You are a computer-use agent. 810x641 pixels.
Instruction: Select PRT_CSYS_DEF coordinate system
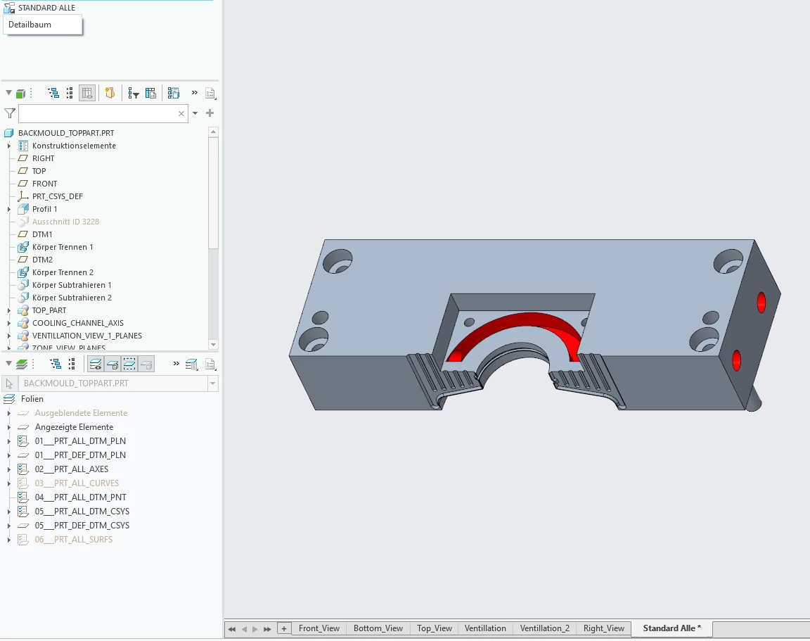[x=58, y=196]
